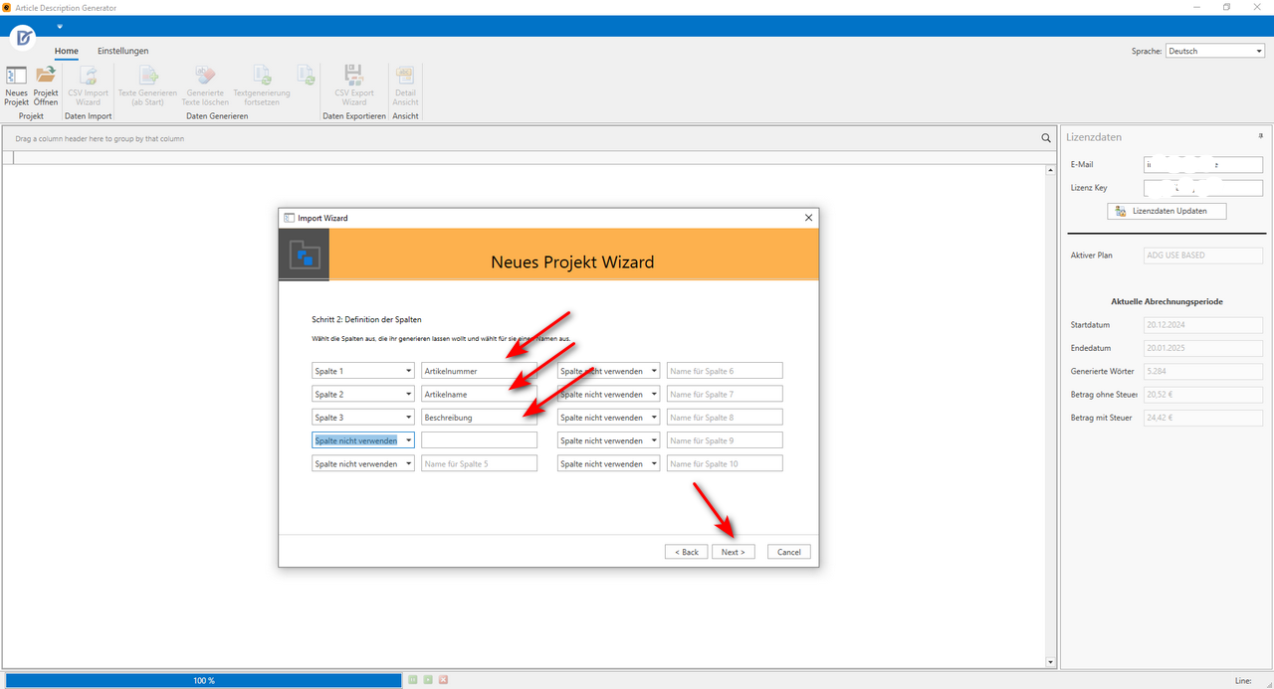Click Article Description Generator title bar icon
1274x689 pixels.
[7, 7]
